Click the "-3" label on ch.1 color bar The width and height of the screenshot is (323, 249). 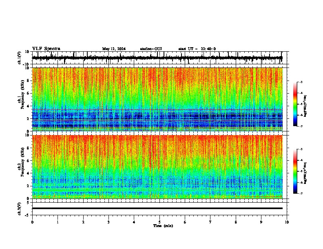point(301,82)
